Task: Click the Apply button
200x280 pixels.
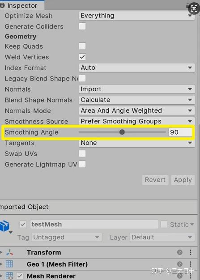Action: 183,180
